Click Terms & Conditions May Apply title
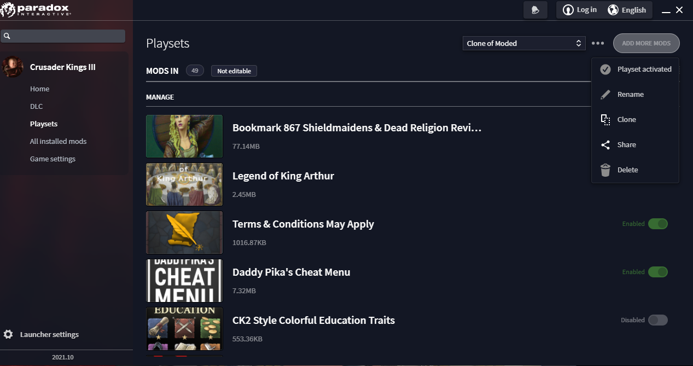This screenshot has height=366, width=693. (x=303, y=224)
